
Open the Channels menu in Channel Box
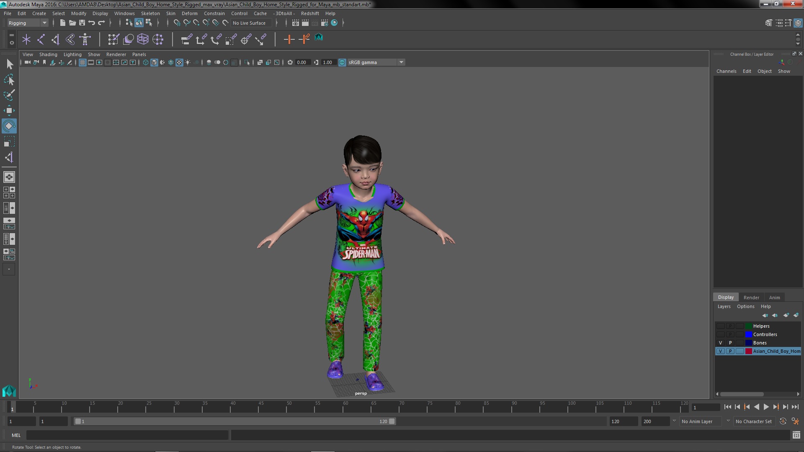coord(726,71)
